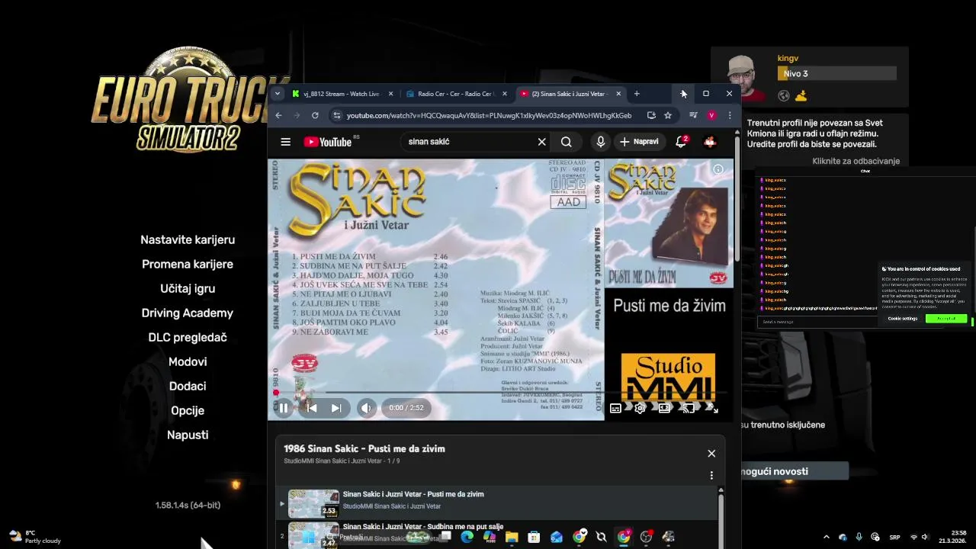
Task: Open Cookie settings in chat overlay
Action: (903, 319)
